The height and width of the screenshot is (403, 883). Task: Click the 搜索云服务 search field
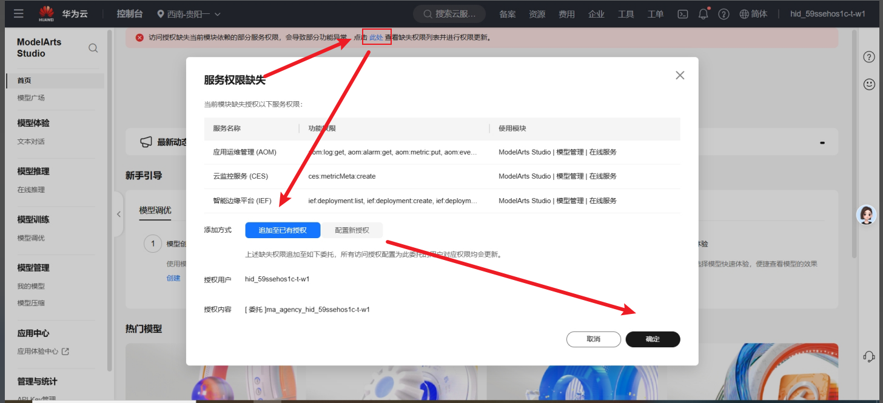click(449, 14)
